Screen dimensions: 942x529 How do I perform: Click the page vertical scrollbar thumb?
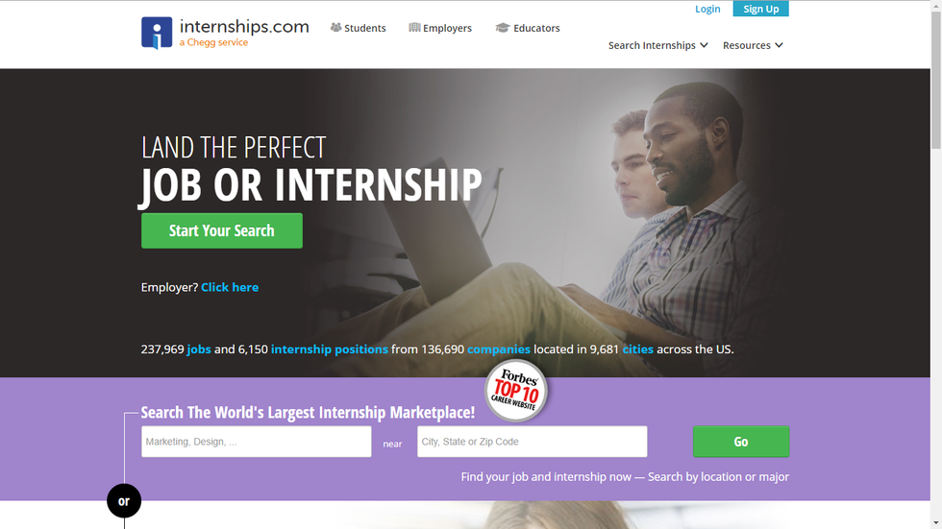pos(936,80)
